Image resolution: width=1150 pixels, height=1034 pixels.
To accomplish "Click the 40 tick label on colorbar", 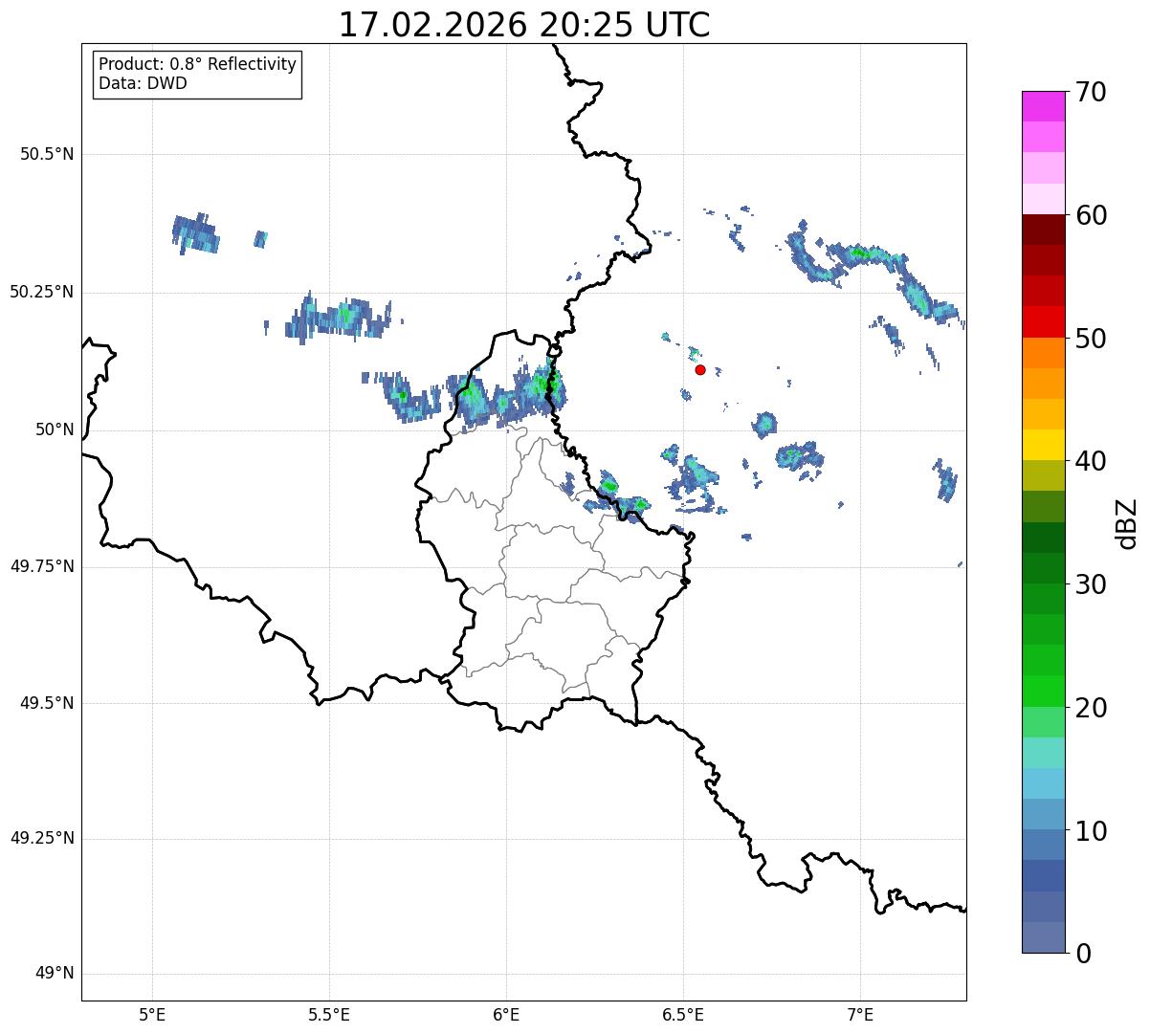I will [x=1091, y=461].
